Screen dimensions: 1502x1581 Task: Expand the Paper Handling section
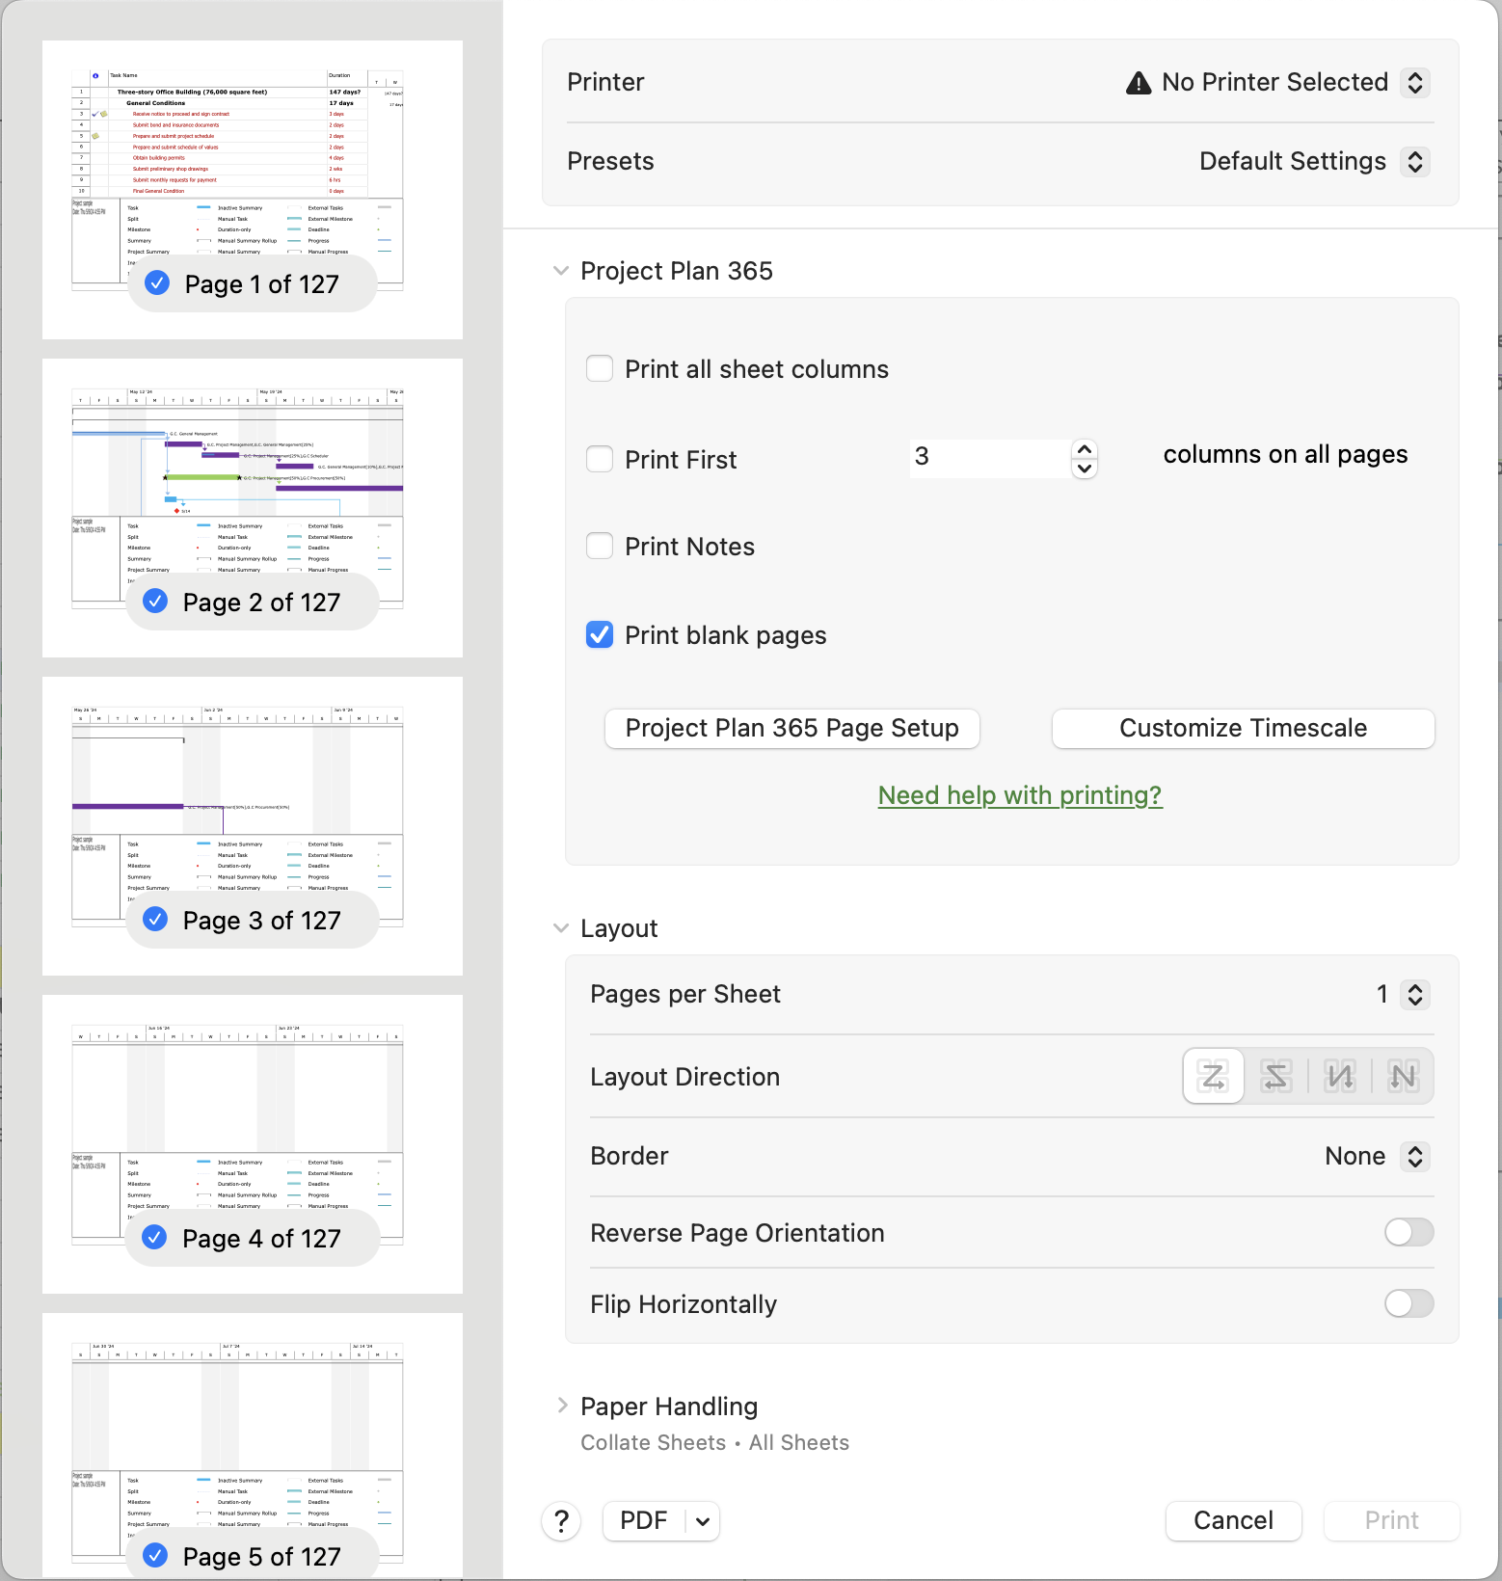(562, 1406)
